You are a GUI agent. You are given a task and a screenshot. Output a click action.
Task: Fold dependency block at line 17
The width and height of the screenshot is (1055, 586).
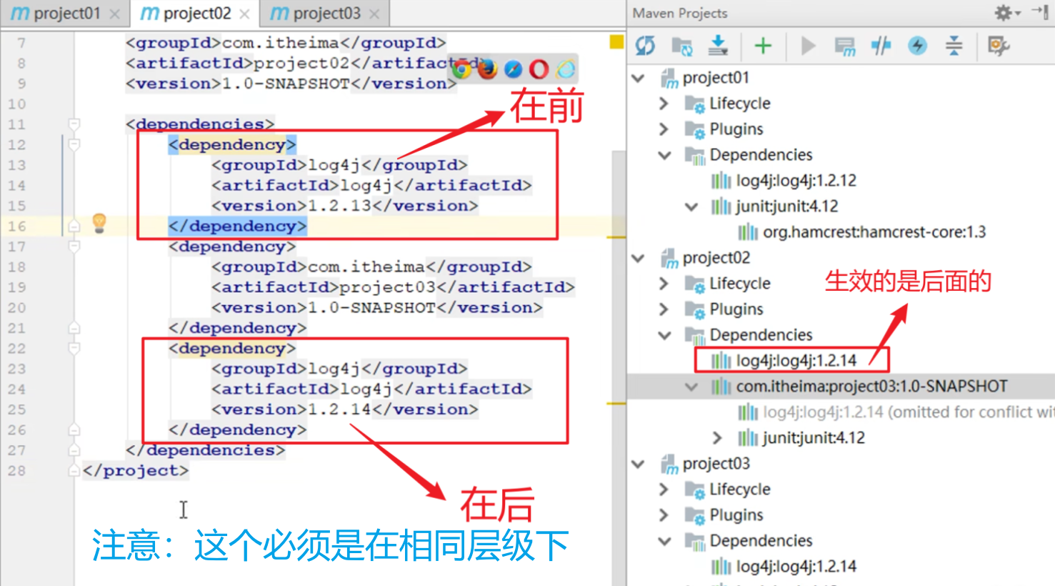[74, 247]
